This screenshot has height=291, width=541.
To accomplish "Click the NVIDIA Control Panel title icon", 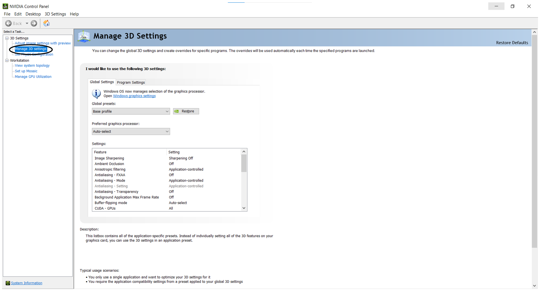I will click(x=5, y=6).
